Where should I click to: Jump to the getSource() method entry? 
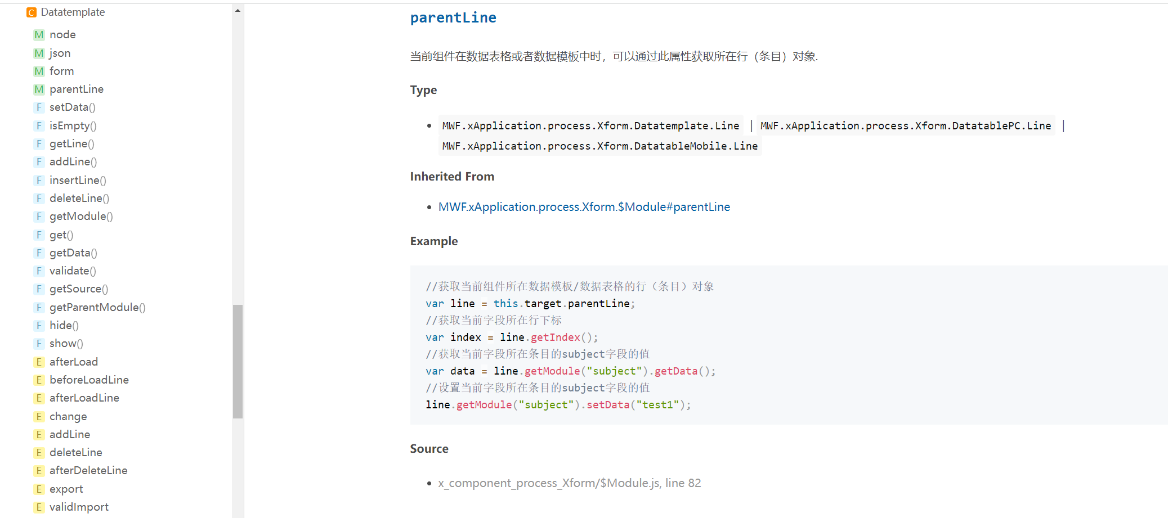click(79, 289)
